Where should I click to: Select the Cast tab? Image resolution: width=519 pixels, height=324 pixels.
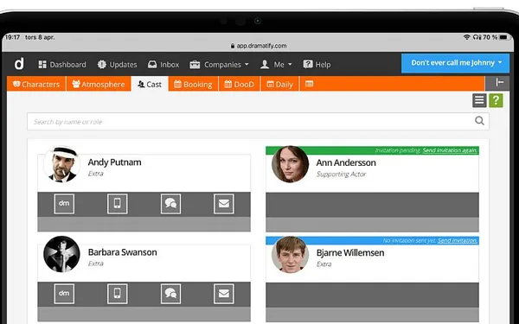[150, 84]
